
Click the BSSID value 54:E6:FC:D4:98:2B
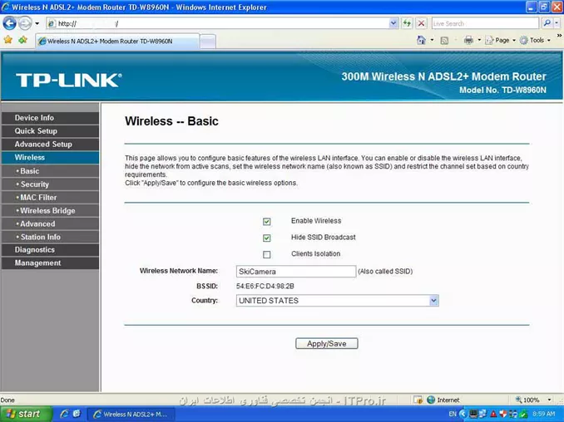point(265,287)
